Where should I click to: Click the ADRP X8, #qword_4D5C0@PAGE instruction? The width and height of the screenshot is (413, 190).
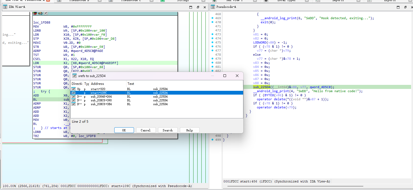coord(68,51)
